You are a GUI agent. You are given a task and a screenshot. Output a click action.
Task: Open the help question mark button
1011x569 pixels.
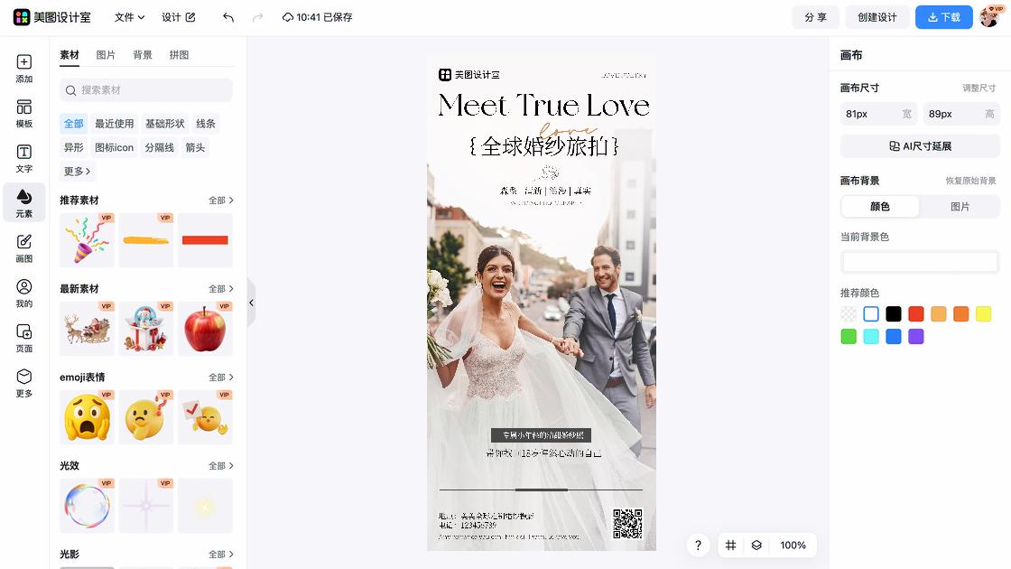pyautogui.click(x=698, y=546)
